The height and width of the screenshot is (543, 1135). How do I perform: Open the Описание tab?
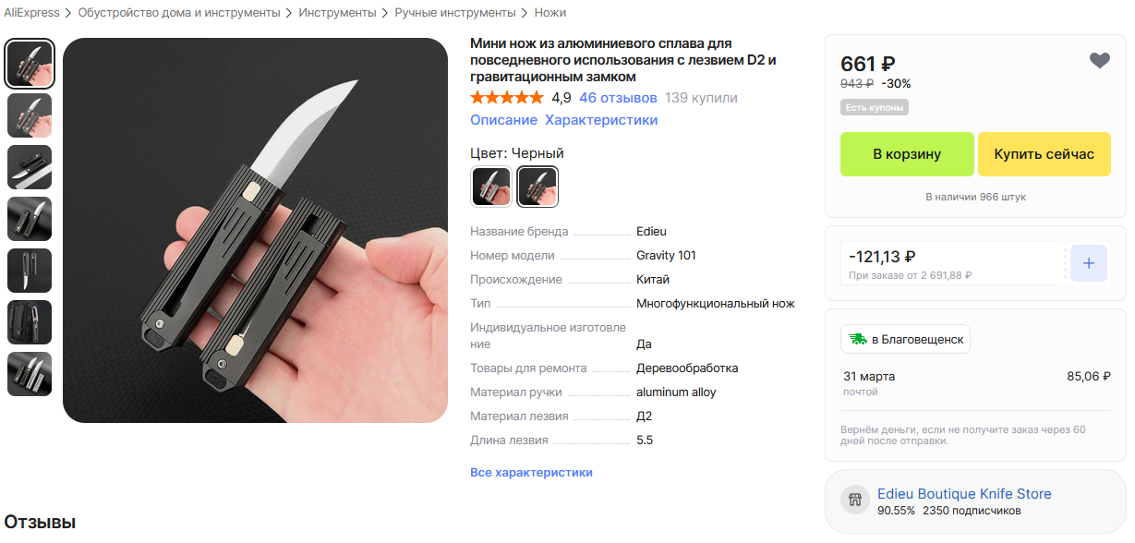pyautogui.click(x=503, y=120)
